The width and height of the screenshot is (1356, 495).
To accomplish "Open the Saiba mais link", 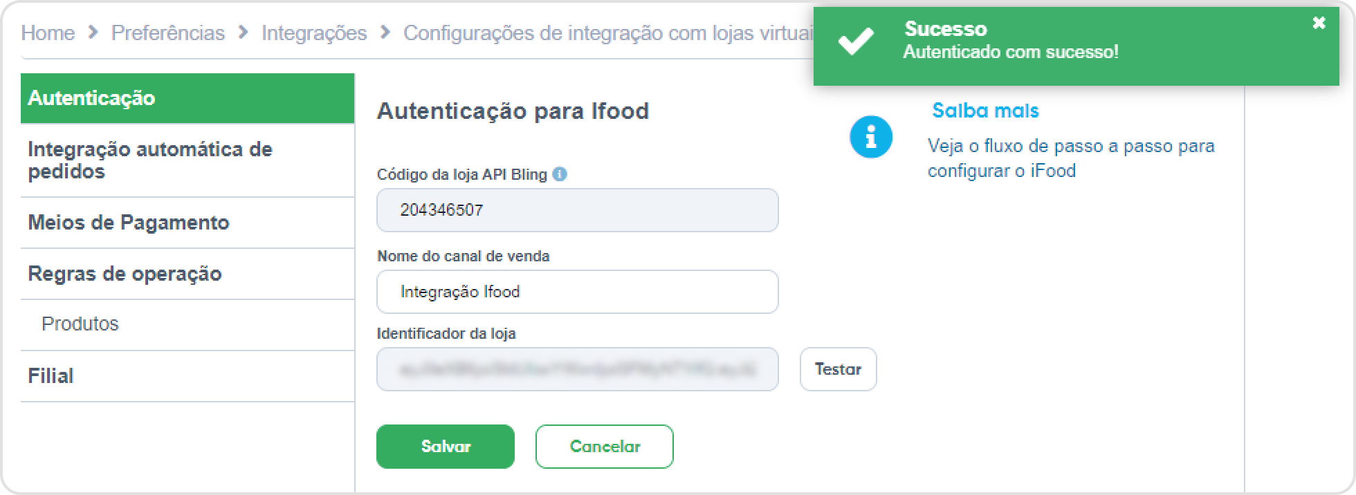I will [986, 111].
